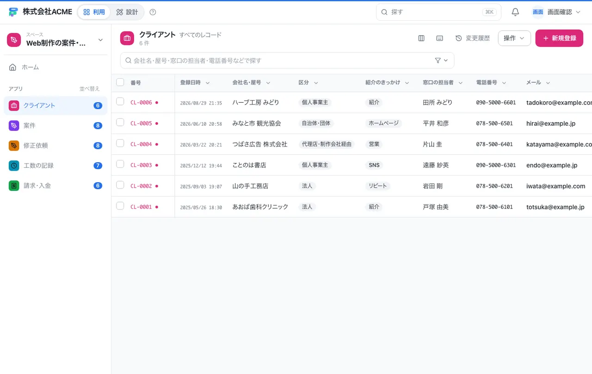The image size is (592, 374).
Task: Click the ホーム house icon
Action: 13,67
